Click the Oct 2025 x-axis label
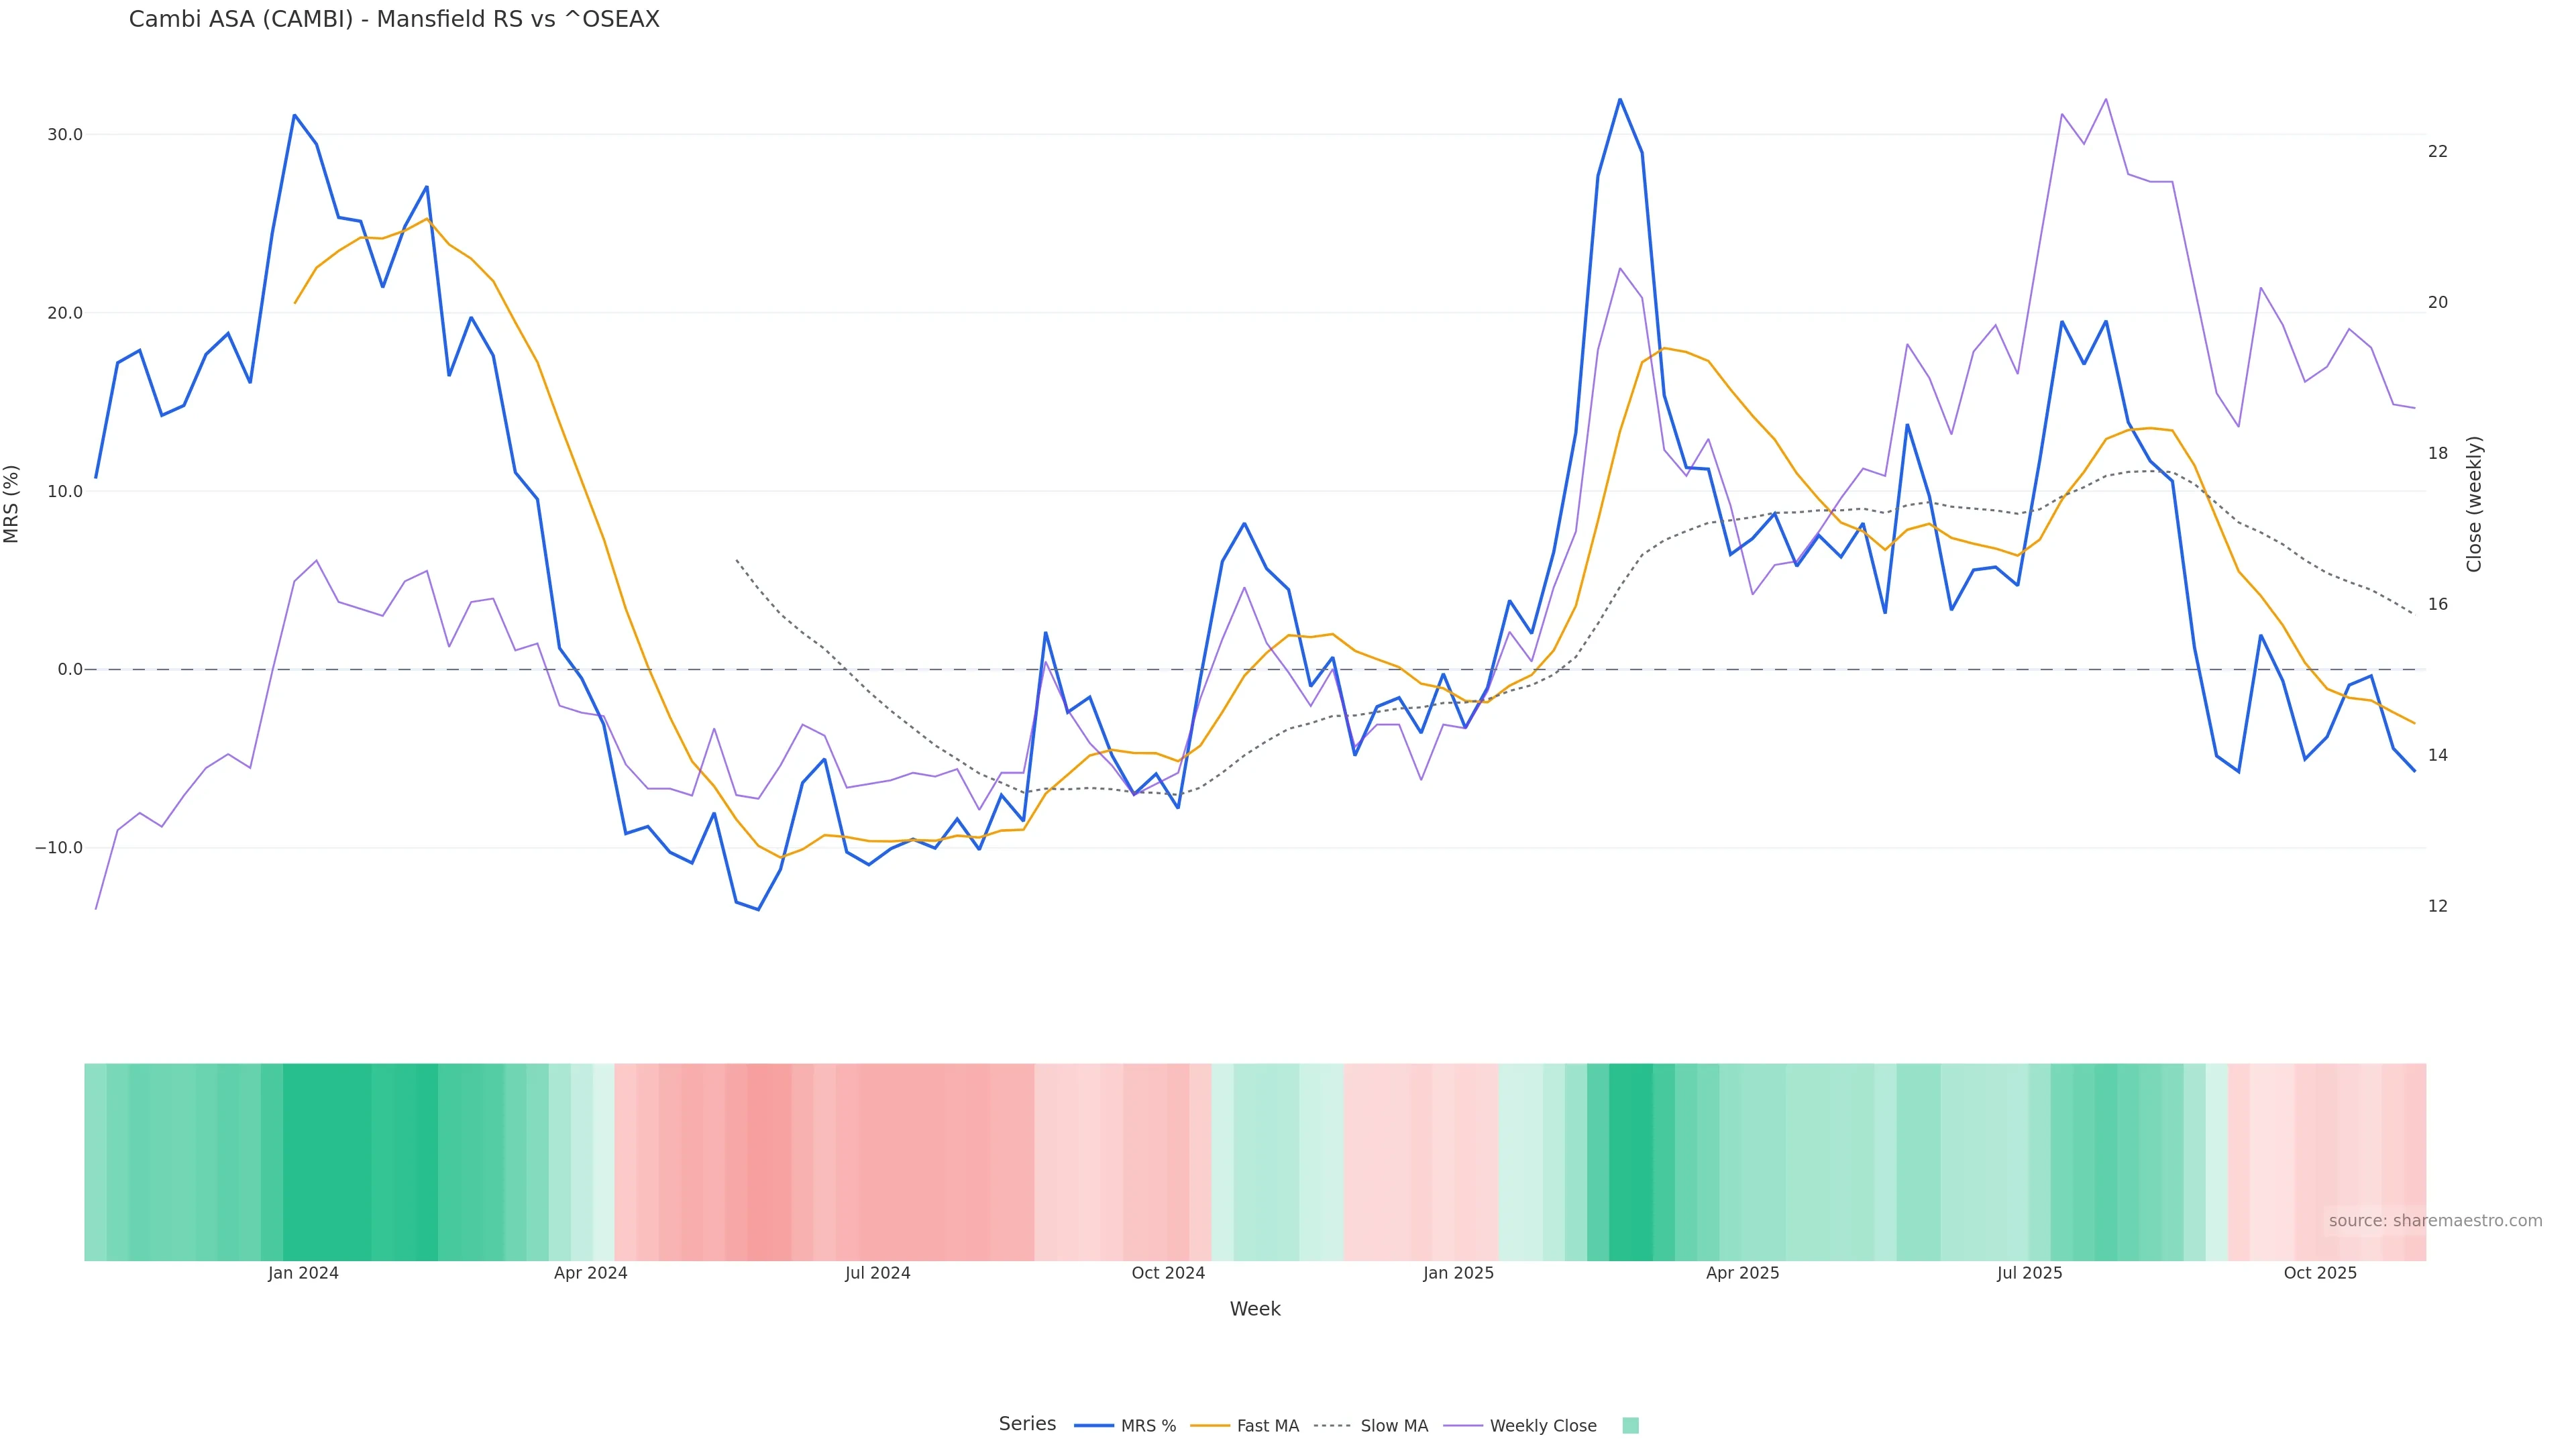 [x=2320, y=1273]
